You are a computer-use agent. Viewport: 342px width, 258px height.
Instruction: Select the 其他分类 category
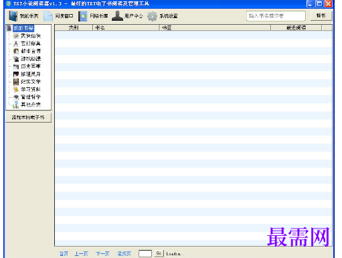click(x=31, y=105)
